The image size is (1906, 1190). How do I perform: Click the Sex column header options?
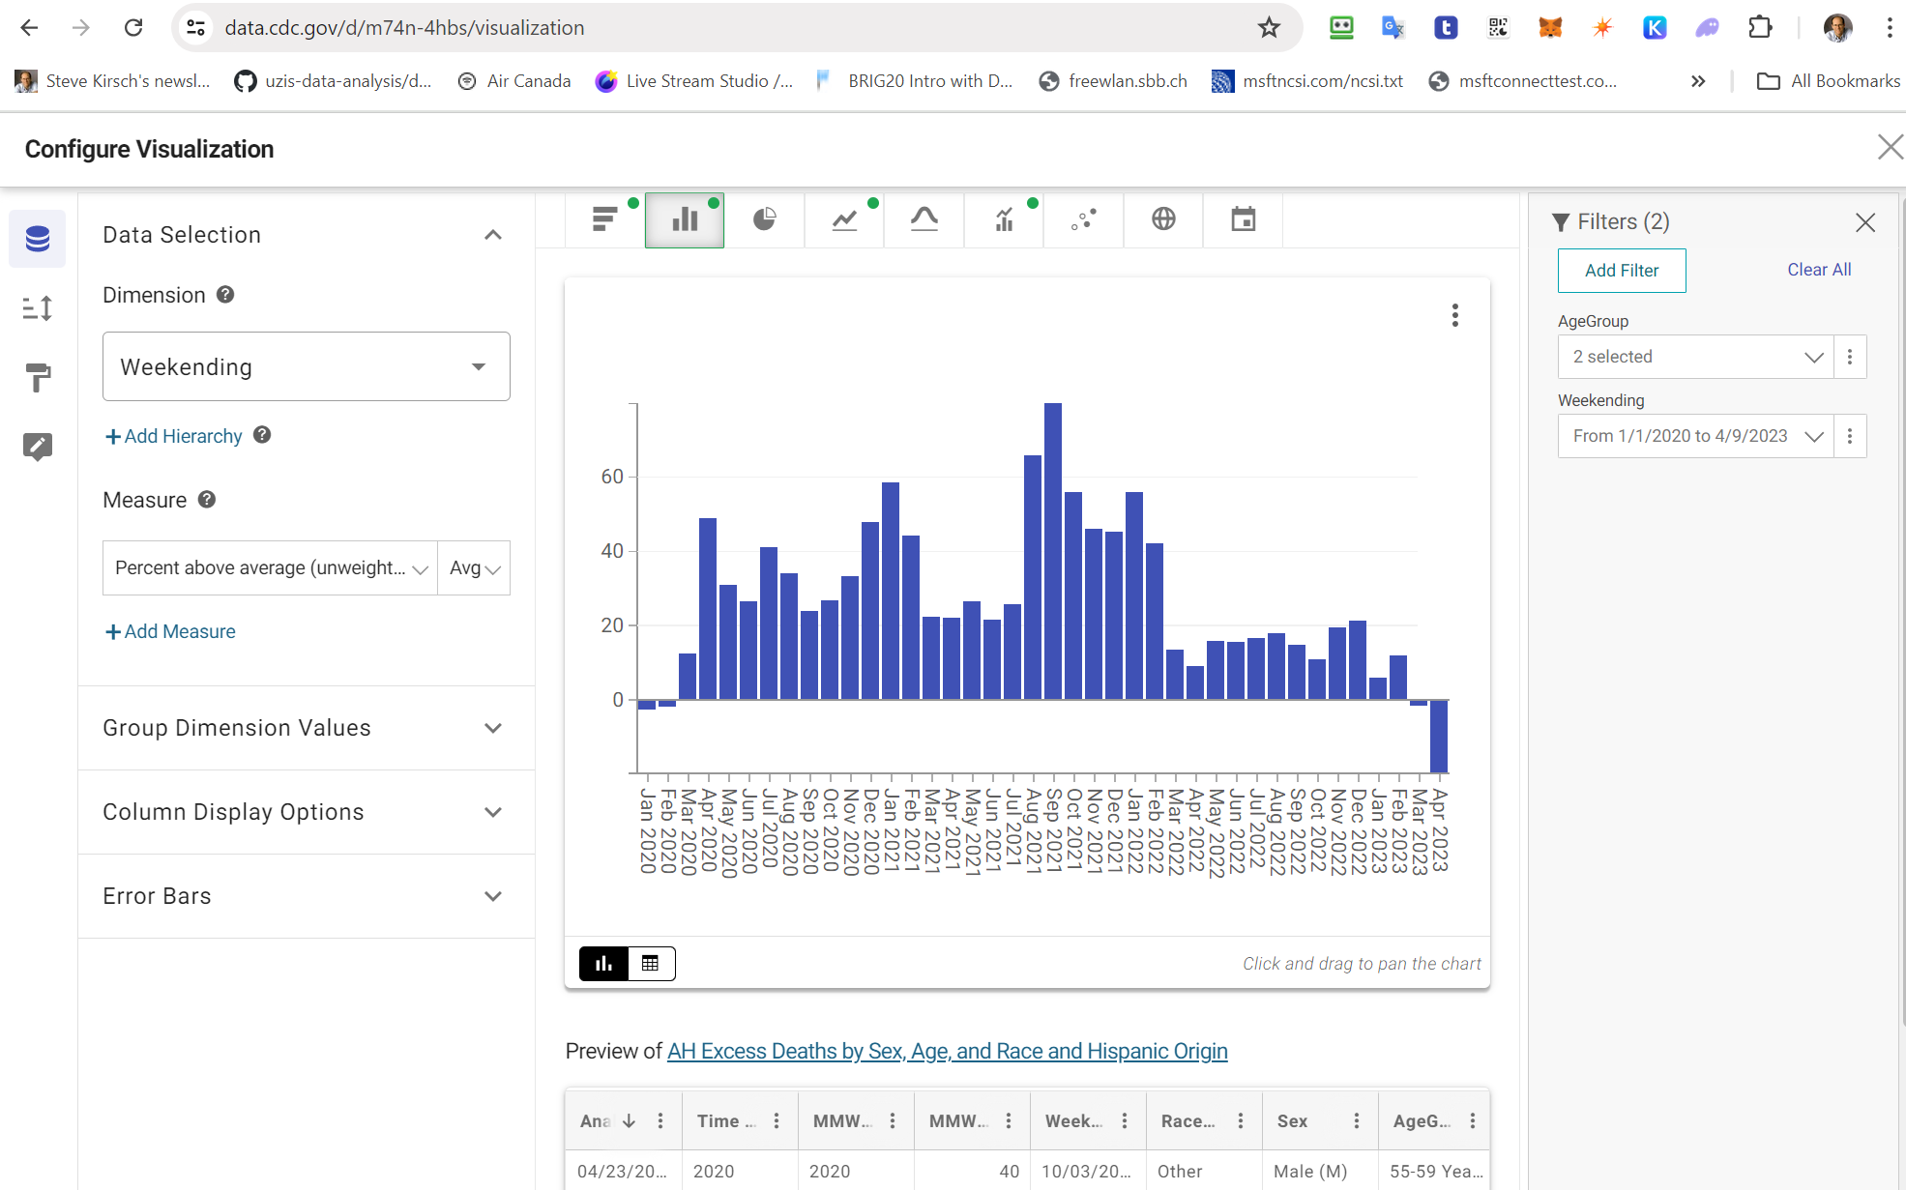pos(1356,1120)
